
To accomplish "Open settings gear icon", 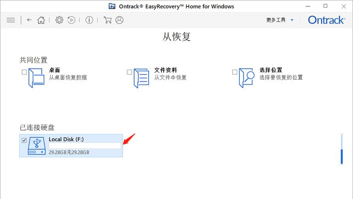I will pos(59,20).
